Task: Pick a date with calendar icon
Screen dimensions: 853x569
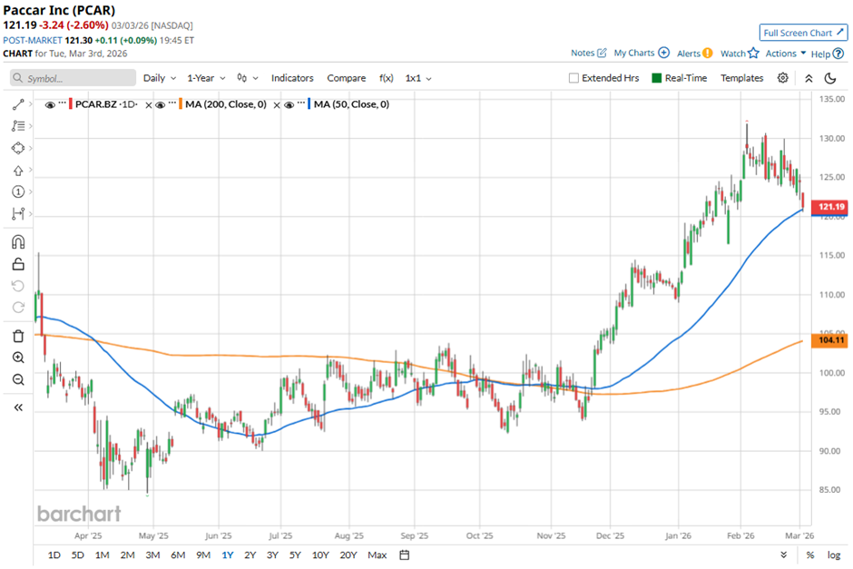Action: (405, 554)
